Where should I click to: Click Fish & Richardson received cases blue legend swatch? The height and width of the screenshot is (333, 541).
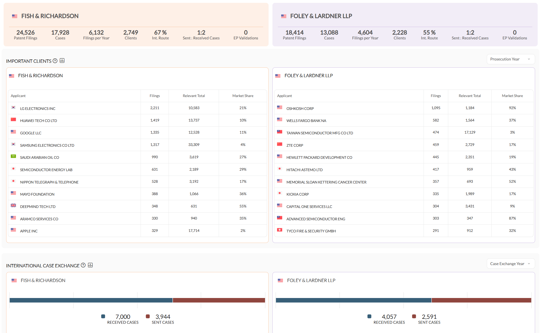[x=103, y=316]
